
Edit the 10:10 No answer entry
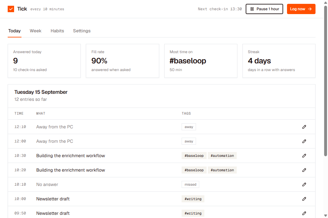(x=304, y=185)
